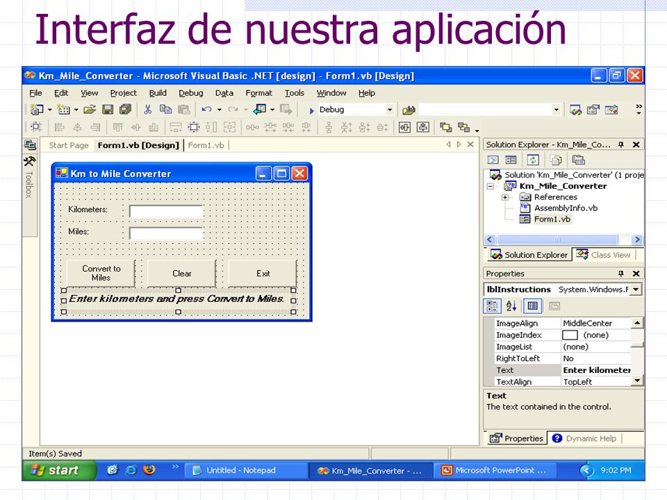Select AssemblyInfo.vb in Solution Explorer
The height and width of the screenshot is (500, 667).
(566, 208)
